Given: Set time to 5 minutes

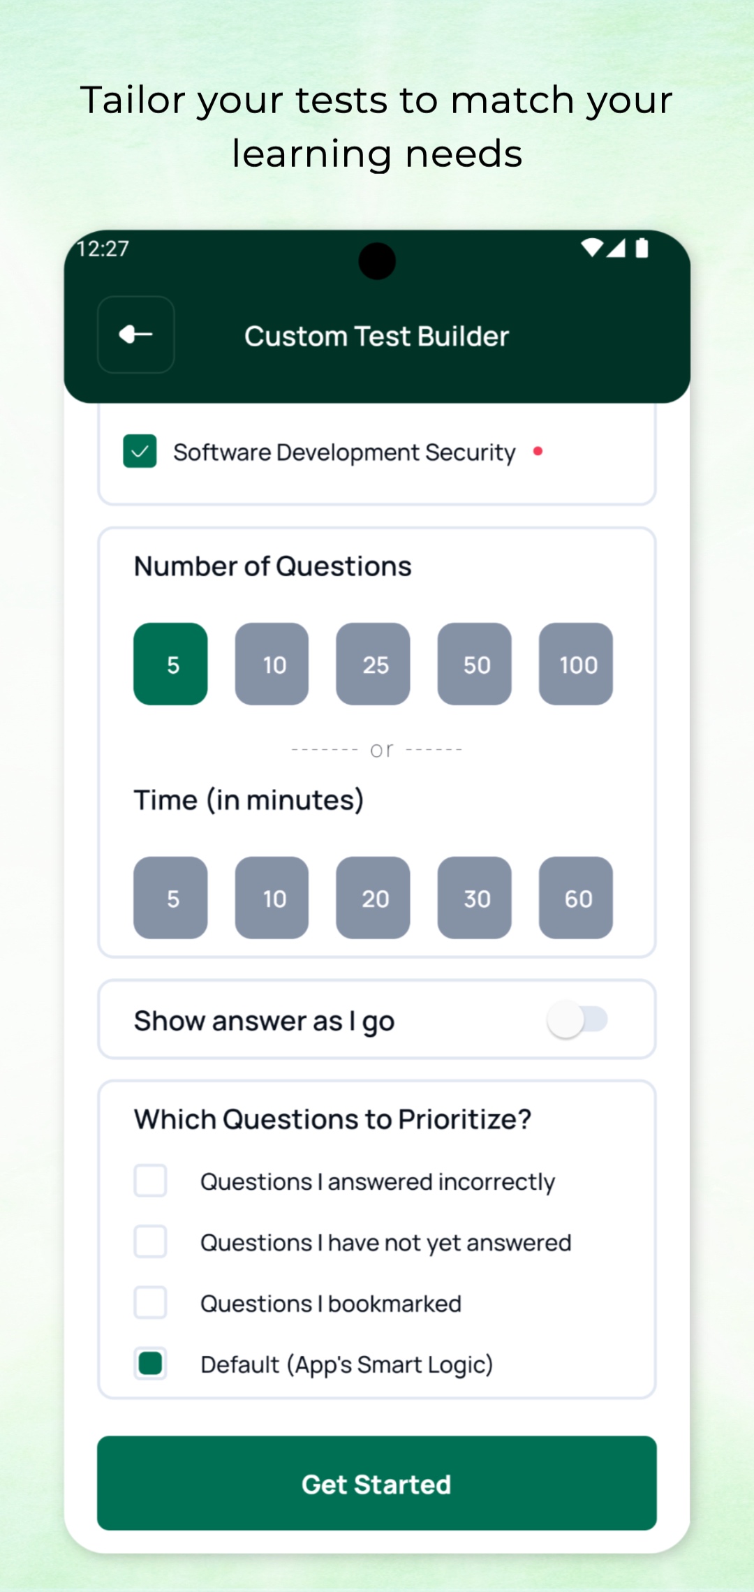Looking at the screenshot, I should point(170,898).
